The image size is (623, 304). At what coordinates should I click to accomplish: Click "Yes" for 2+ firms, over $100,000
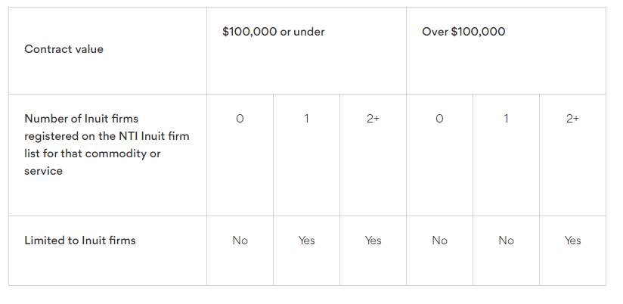(x=572, y=240)
